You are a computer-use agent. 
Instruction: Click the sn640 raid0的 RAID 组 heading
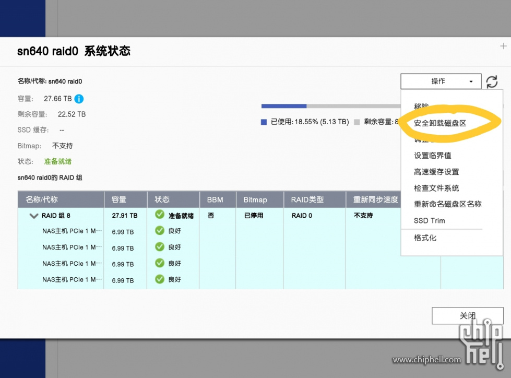[x=50, y=178]
